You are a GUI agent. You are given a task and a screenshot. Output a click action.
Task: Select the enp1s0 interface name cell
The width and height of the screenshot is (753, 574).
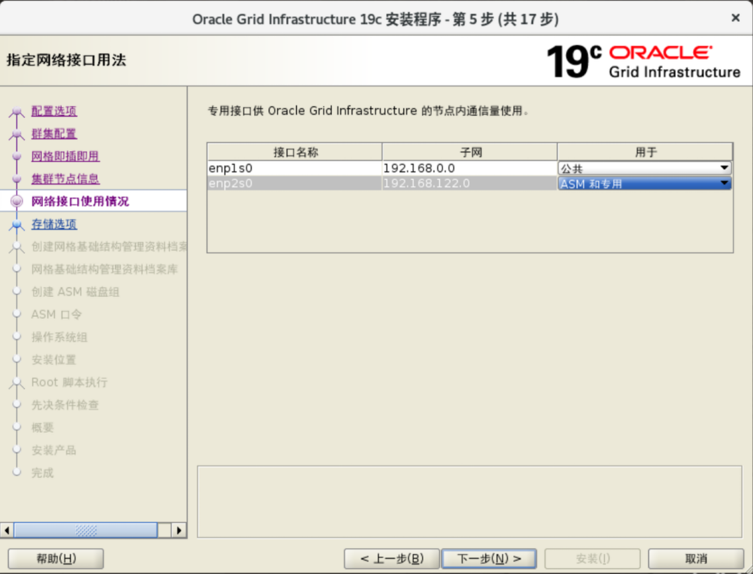click(294, 168)
